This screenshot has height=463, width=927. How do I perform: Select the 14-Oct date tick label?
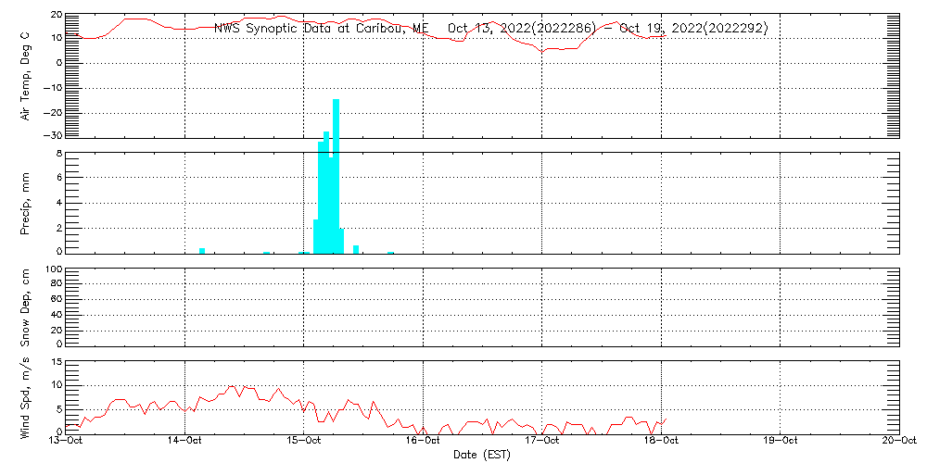pos(185,442)
